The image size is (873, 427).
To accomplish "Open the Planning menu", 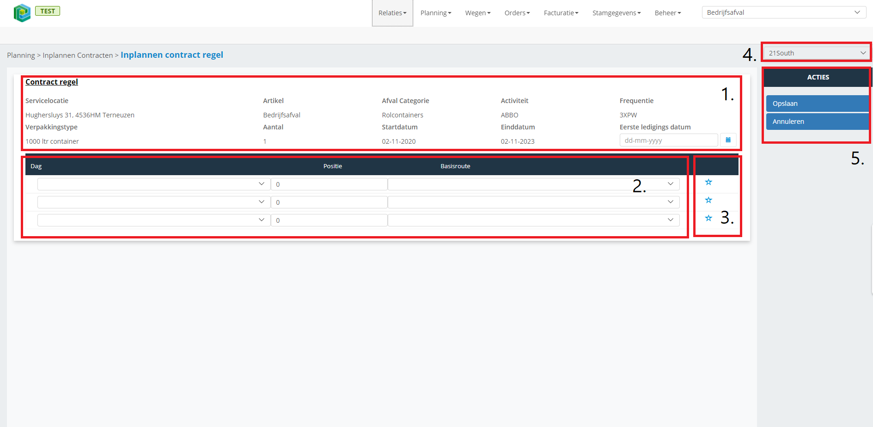I will 436,13.
